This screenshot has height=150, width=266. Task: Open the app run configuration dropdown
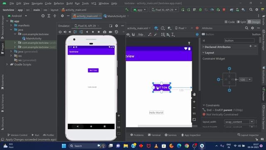(x=140, y=10)
